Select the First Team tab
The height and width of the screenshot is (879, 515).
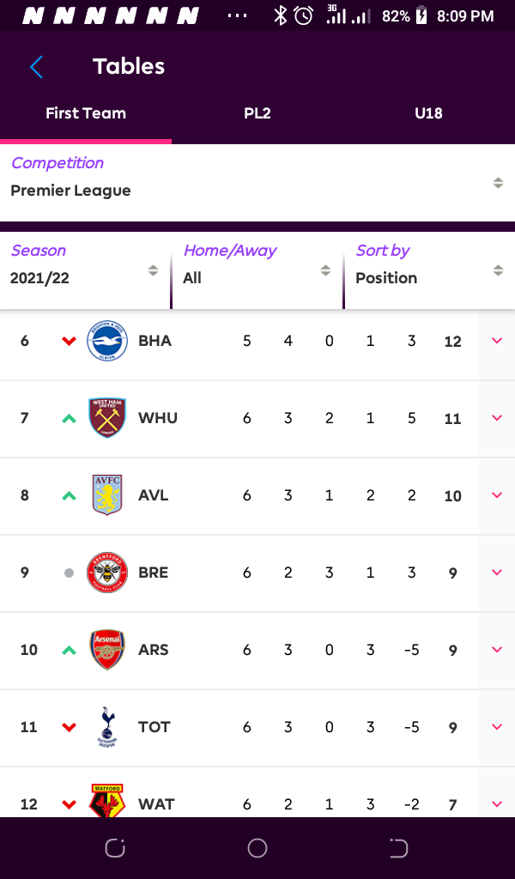[x=86, y=113]
